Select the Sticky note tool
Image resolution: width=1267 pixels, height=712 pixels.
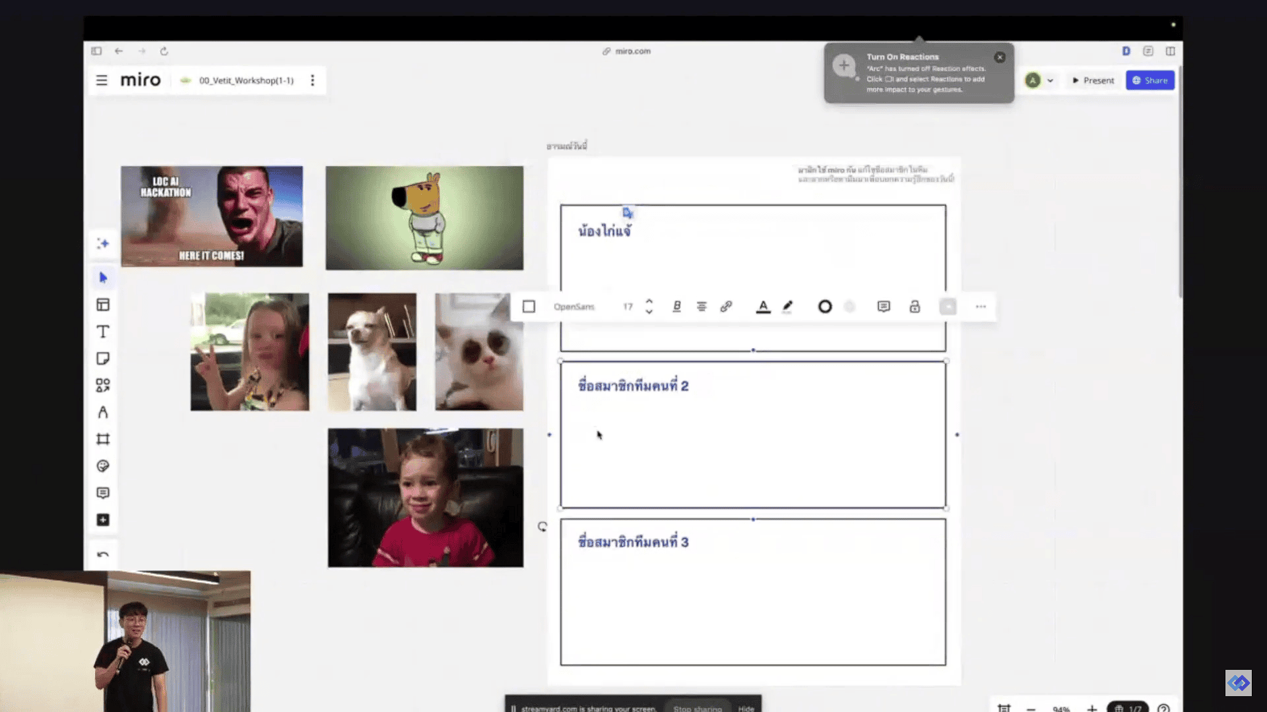click(103, 359)
